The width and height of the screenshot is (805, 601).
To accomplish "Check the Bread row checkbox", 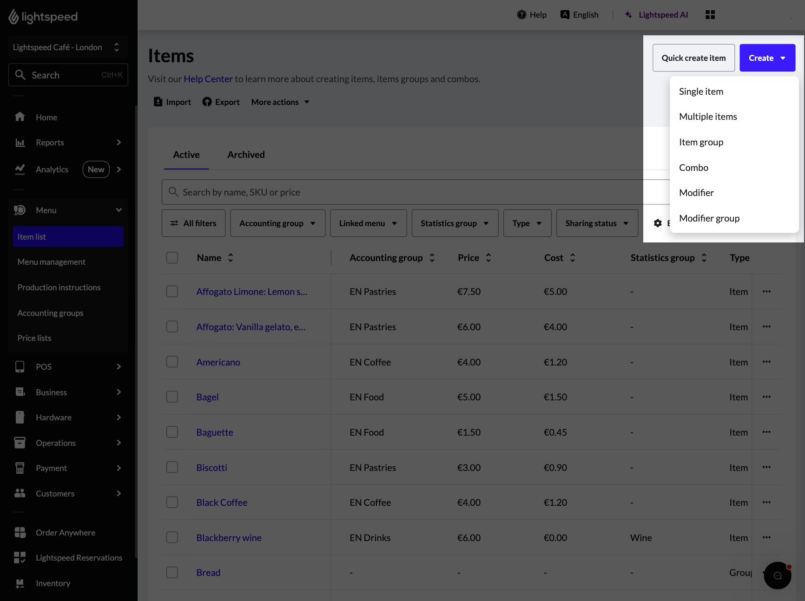I will point(172,572).
